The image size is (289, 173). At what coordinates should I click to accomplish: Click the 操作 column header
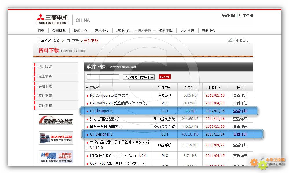240,87
